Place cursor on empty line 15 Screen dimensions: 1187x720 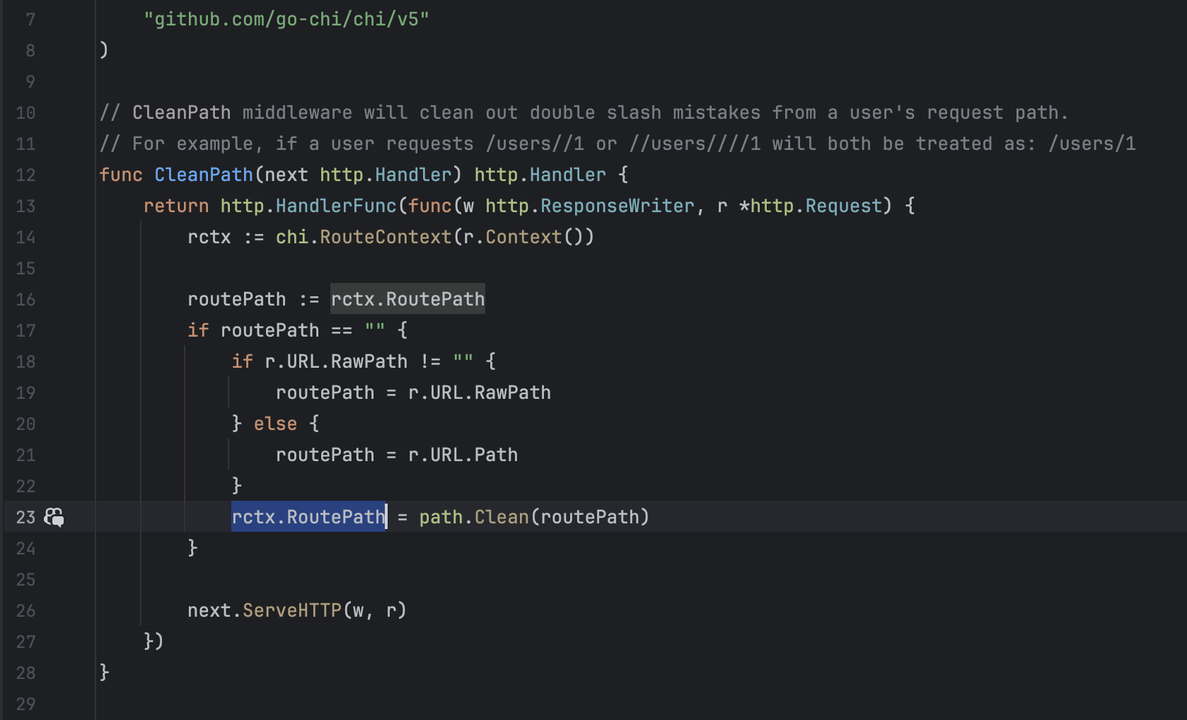424,268
